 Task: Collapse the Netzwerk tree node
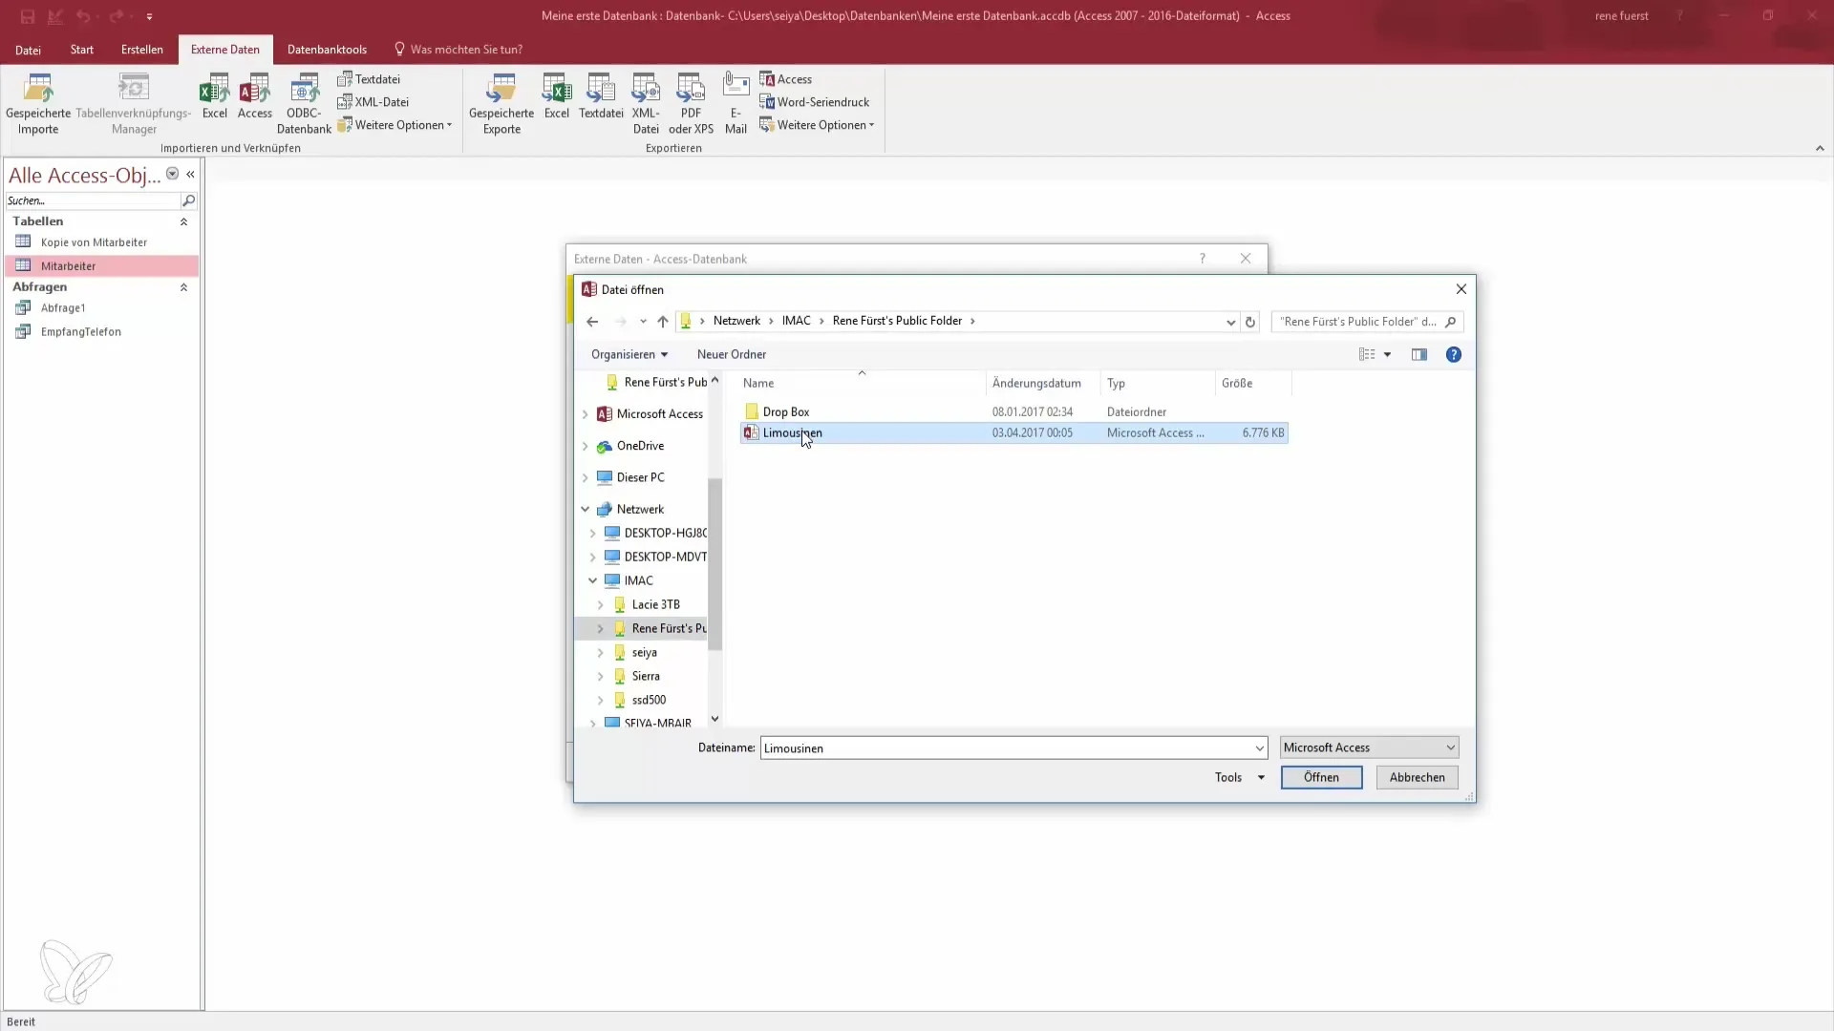[x=586, y=509]
